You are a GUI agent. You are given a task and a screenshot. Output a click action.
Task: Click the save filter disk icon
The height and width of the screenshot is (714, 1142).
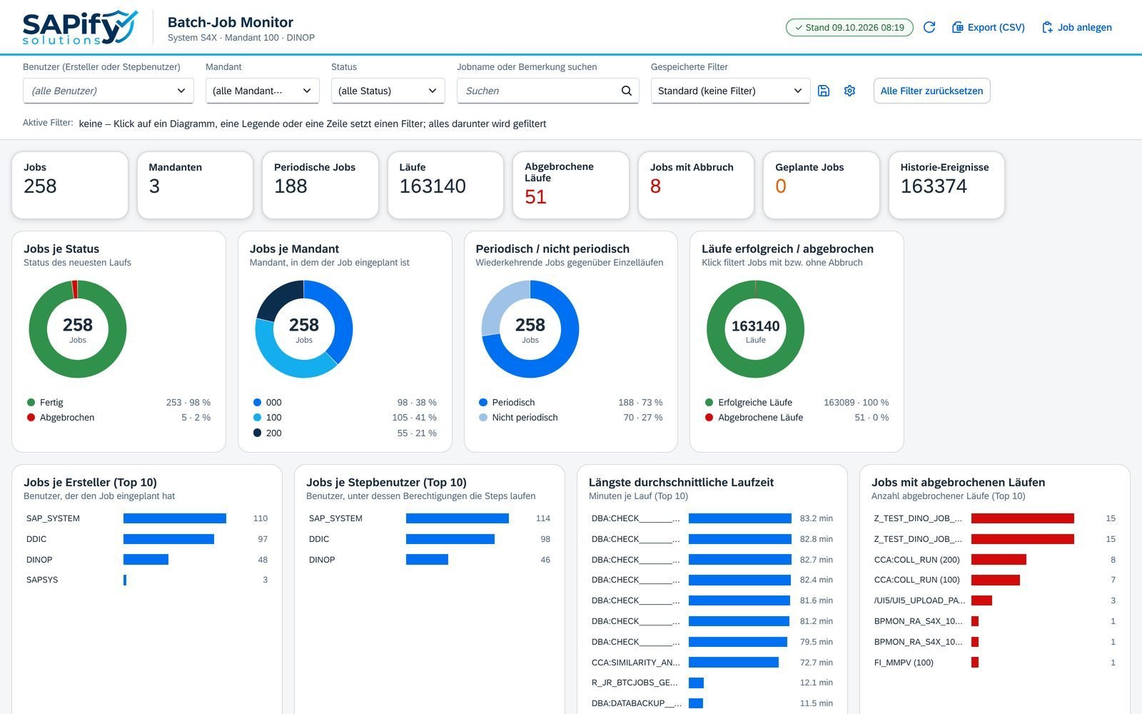[824, 91]
